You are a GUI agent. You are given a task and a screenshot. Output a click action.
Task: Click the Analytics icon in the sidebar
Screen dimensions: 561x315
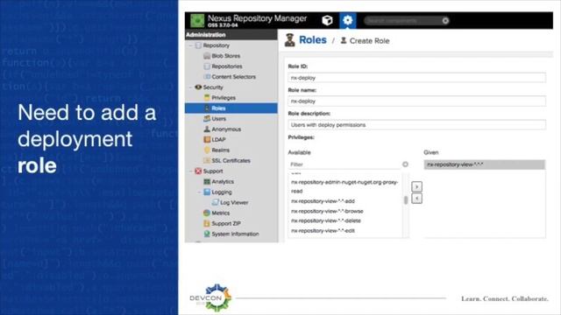[x=207, y=181]
